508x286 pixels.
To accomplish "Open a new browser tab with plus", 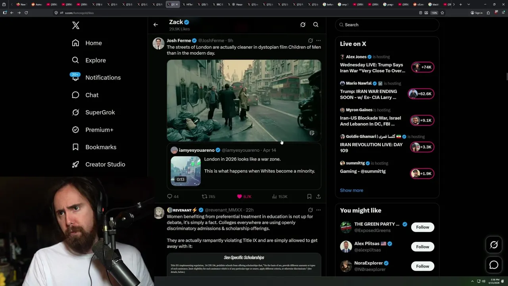I will coord(460,4).
